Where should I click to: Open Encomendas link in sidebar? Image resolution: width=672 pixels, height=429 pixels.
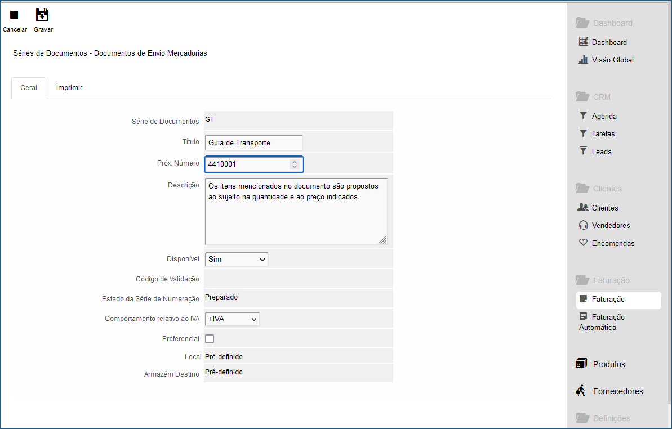613,243
